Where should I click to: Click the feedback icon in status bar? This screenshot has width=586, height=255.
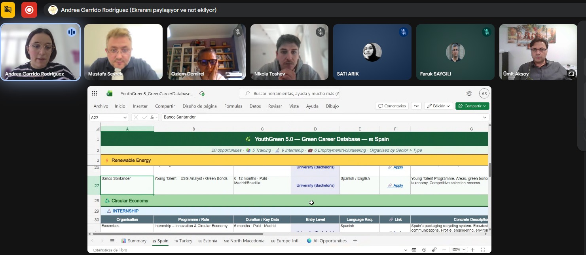434,250
